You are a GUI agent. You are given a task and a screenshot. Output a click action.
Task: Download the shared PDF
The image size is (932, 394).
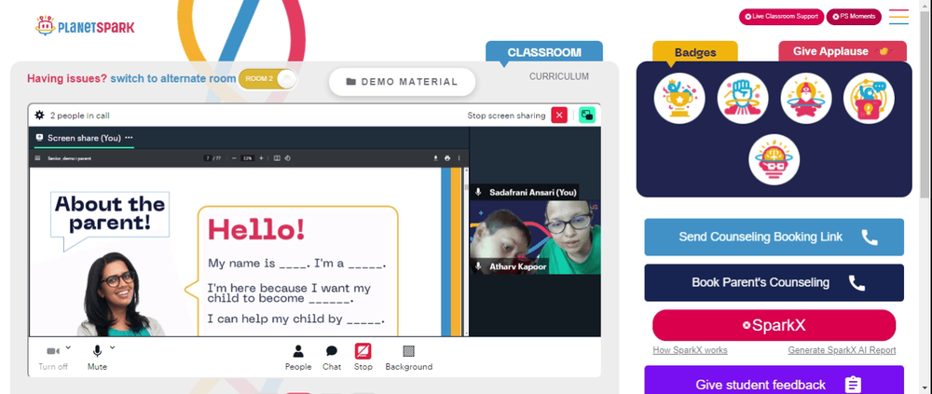pyautogui.click(x=435, y=158)
